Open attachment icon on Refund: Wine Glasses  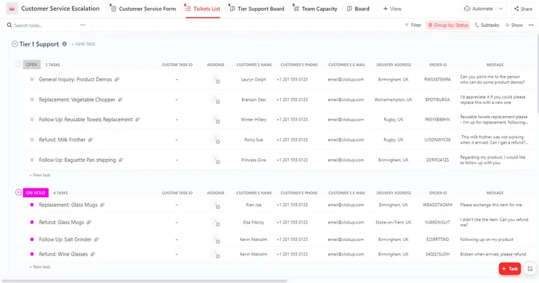point(93,254)
